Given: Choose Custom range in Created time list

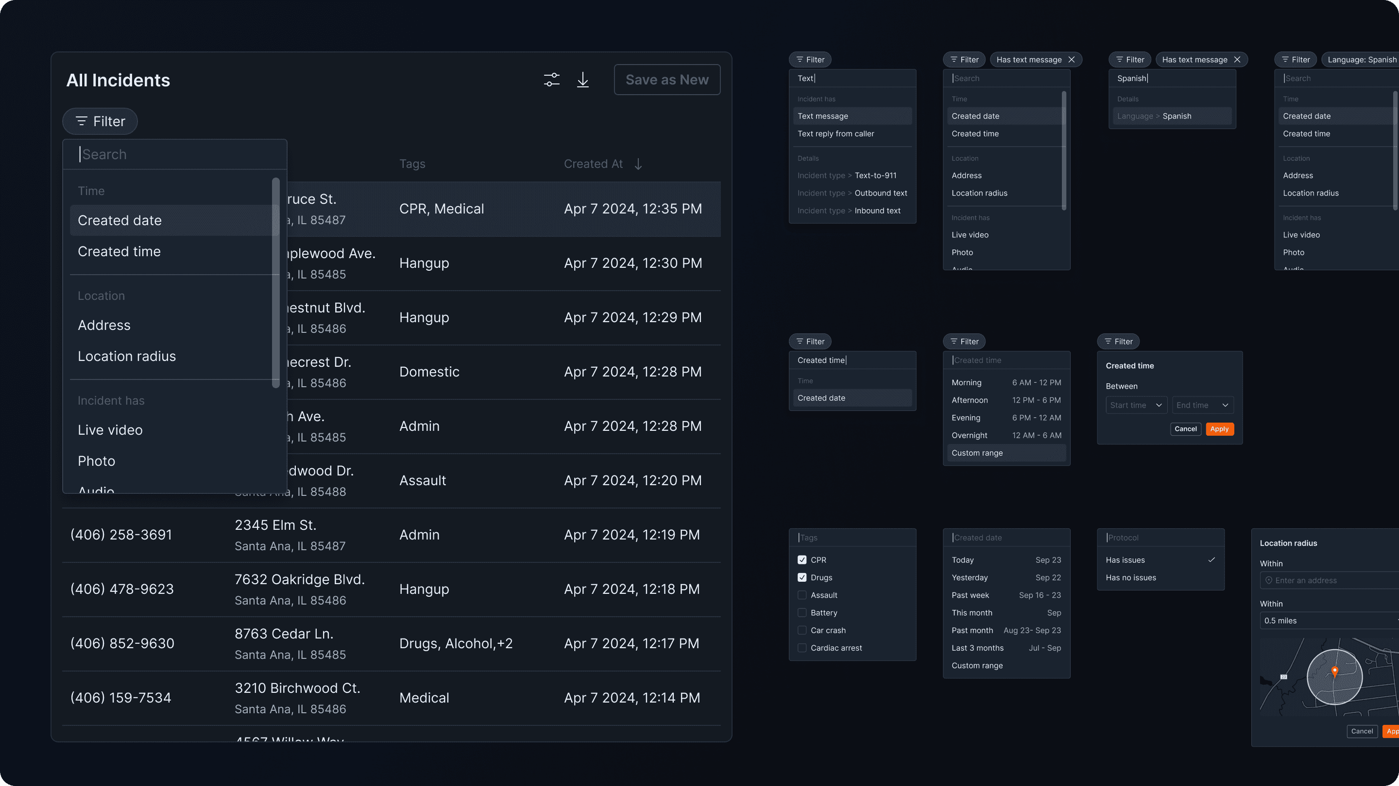Looking at the screenshot, I should tap(976, 453).
